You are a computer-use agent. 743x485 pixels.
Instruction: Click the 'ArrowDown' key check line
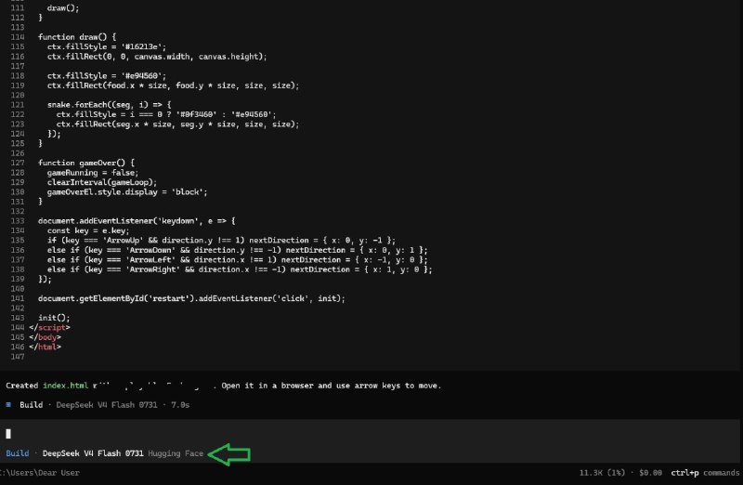coord(237,250)
